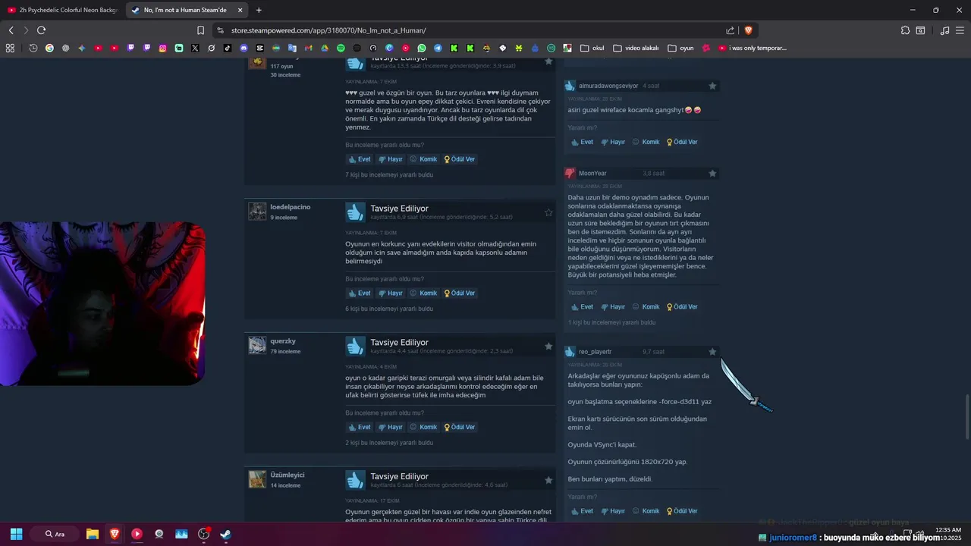The image size is (971, 546).
Task: Click the page vertical scrollbar thumb
Action: [x=967, y=416]
